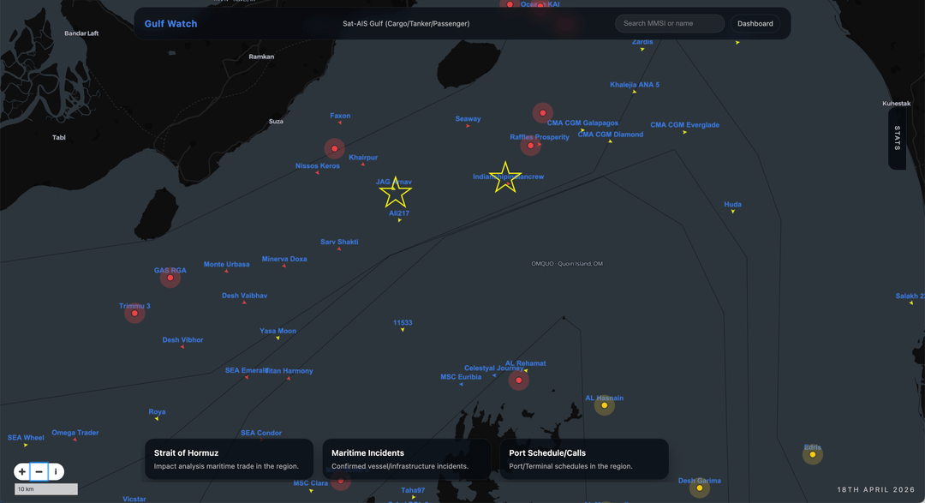Select the GAS RGA red marker
This screenshot has height=503, width=925.
pyautogui.click(x=170, y=278)
